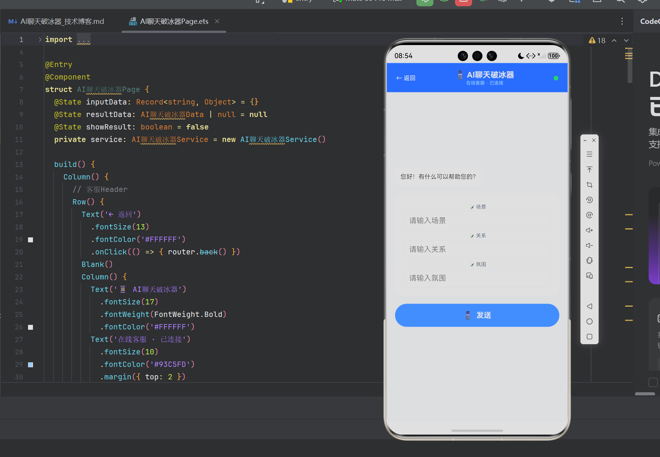This screenshot has height=457, width=660.
Task: Close the emulator side toolbar
Action: pos(594,140)
